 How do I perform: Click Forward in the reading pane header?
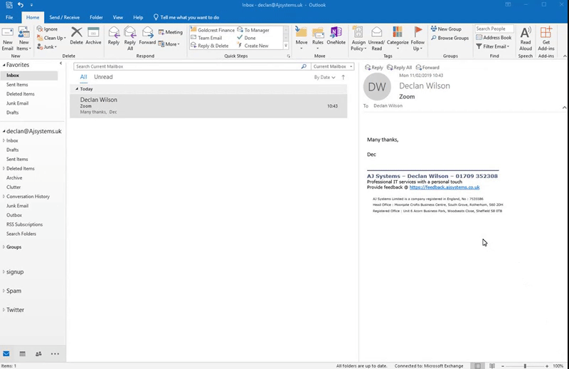430,67
